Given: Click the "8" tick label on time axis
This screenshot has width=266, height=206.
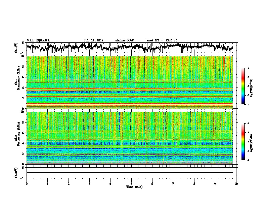Looking at the screenshot, I should pos(194,184).
